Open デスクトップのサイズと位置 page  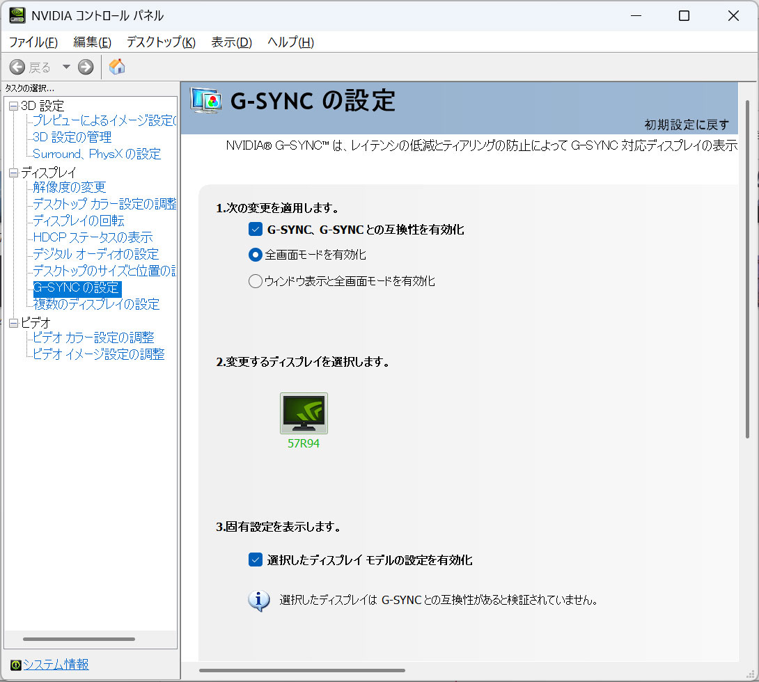104,271
